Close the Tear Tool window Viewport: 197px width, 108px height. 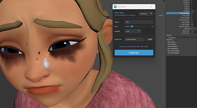[151, 7]
